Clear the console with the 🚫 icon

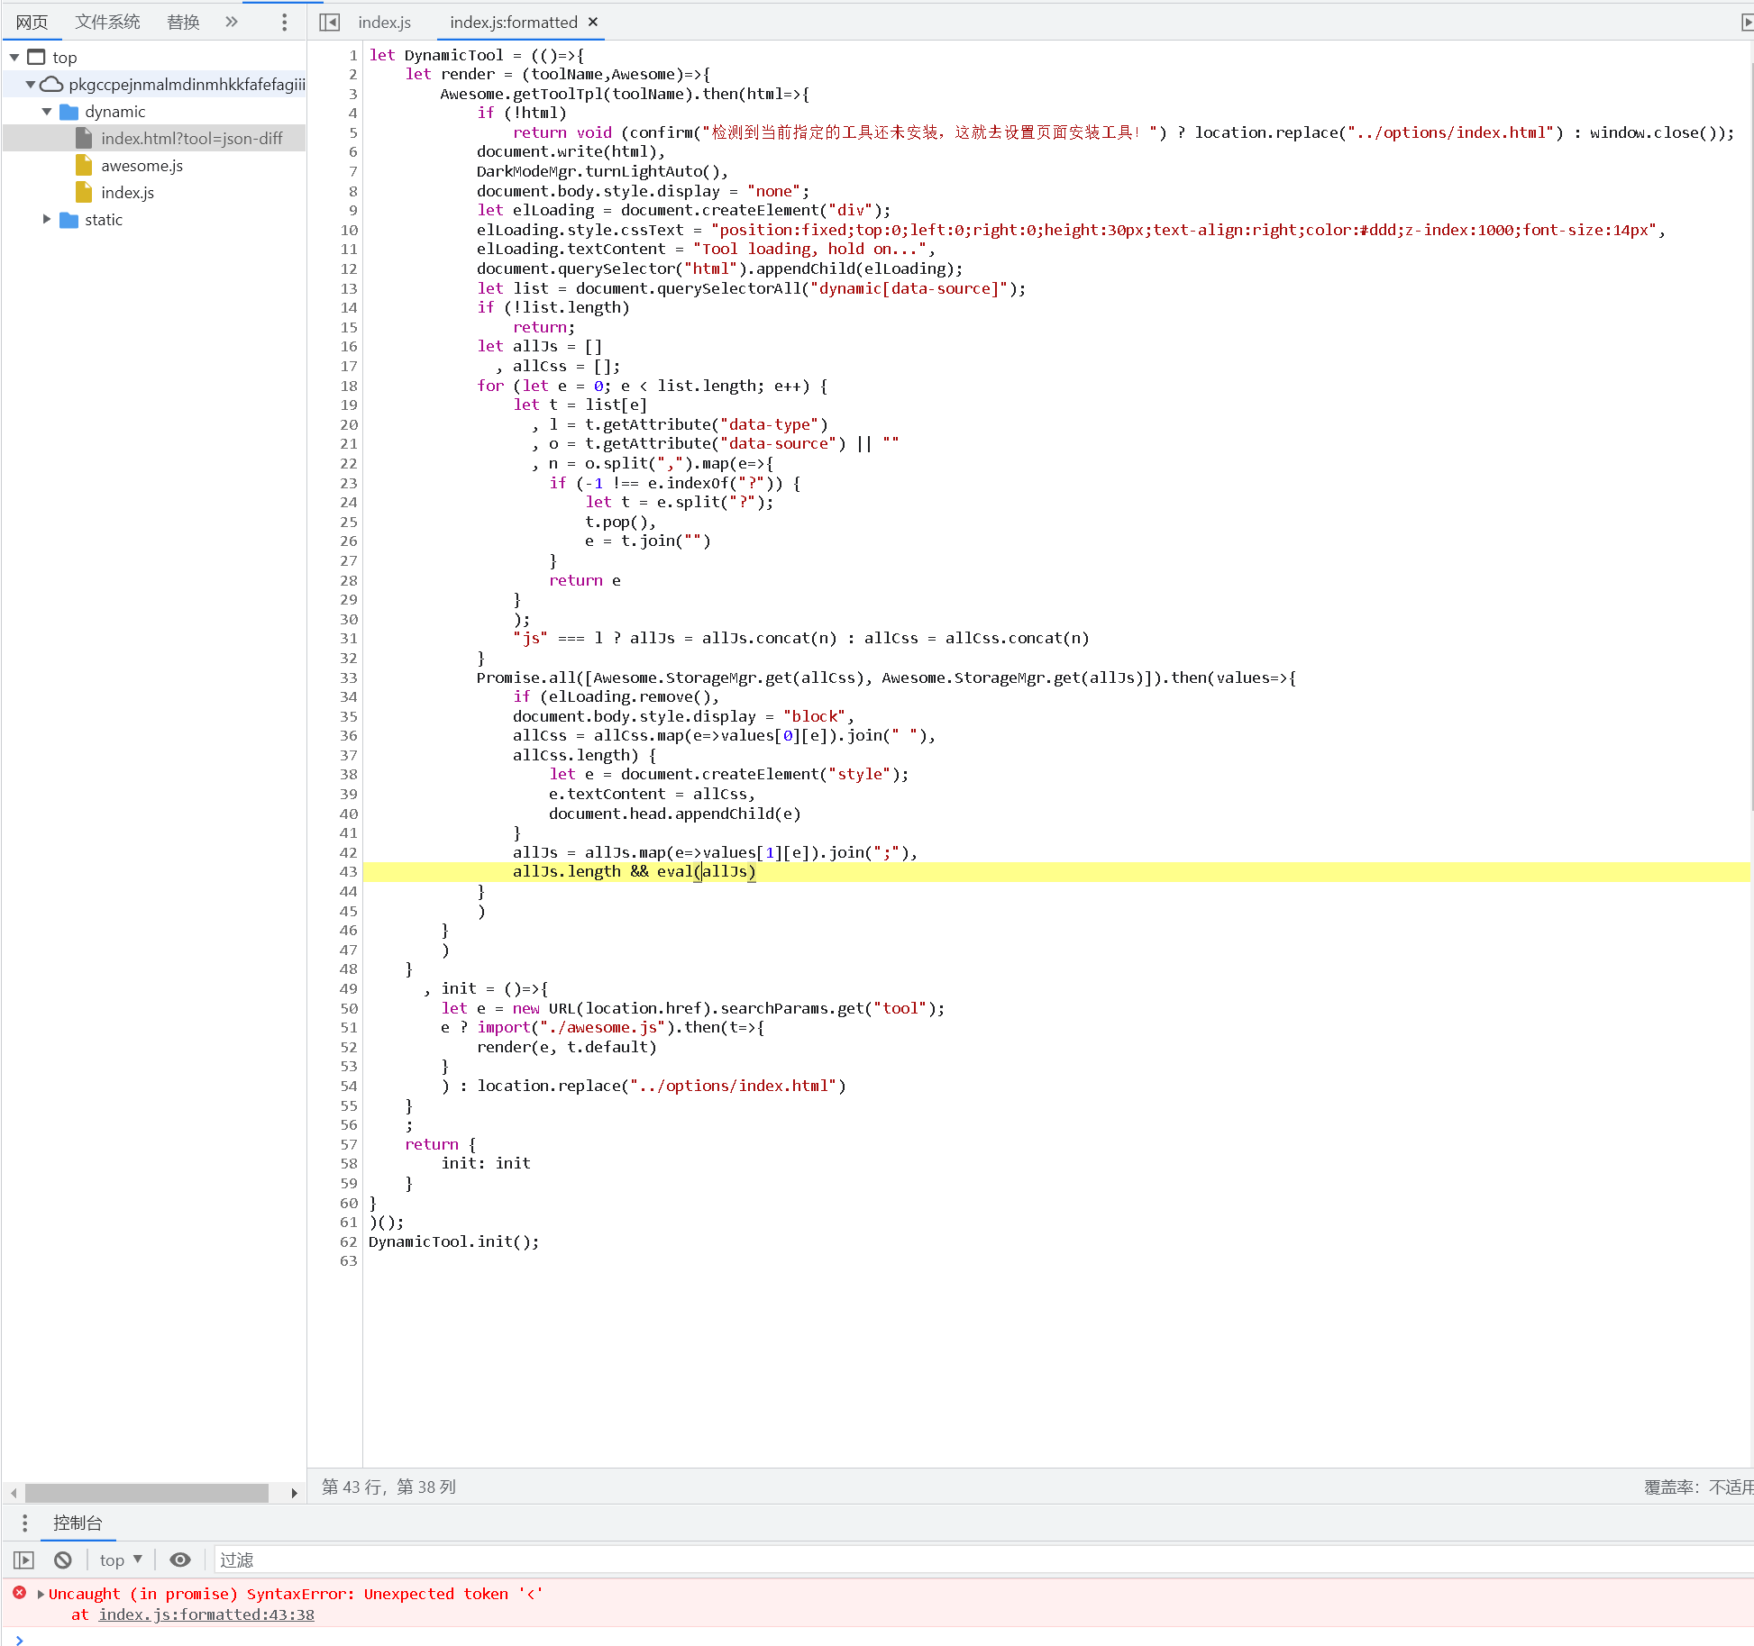pyautogui.click(x=61, y=1560)
